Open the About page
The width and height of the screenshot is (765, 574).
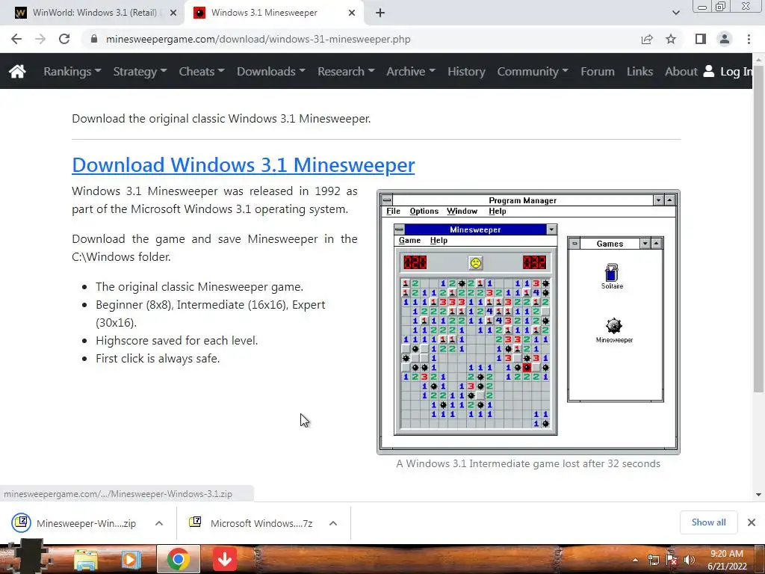(x=681, y=71)
